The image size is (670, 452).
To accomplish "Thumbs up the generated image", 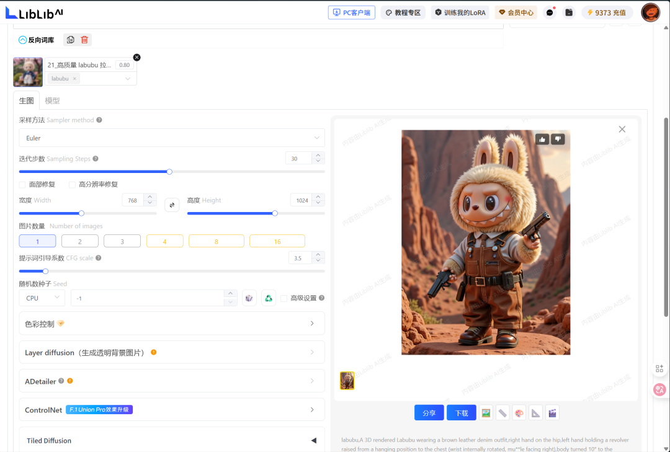I will click(542, 140).
